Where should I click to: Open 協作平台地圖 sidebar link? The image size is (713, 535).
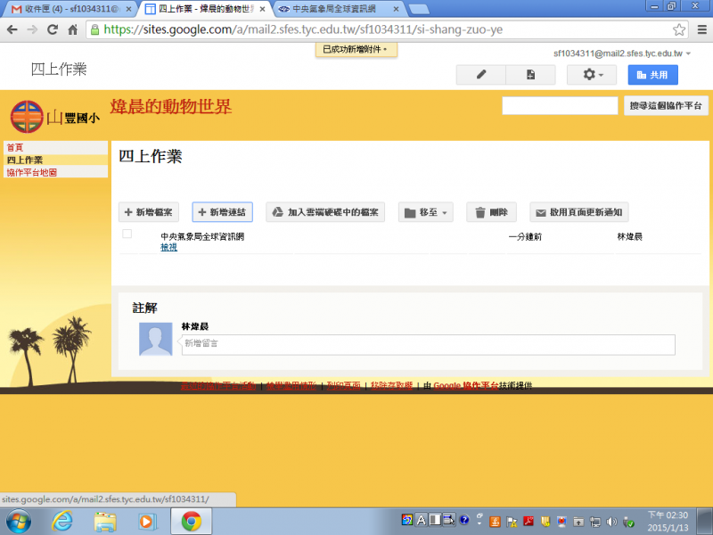click(x=32, y=172)
